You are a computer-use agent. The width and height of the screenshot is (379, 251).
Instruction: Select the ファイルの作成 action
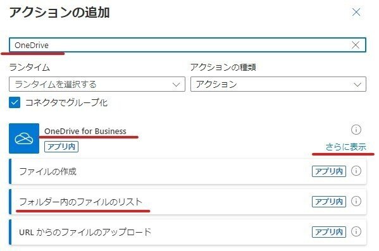188,171
